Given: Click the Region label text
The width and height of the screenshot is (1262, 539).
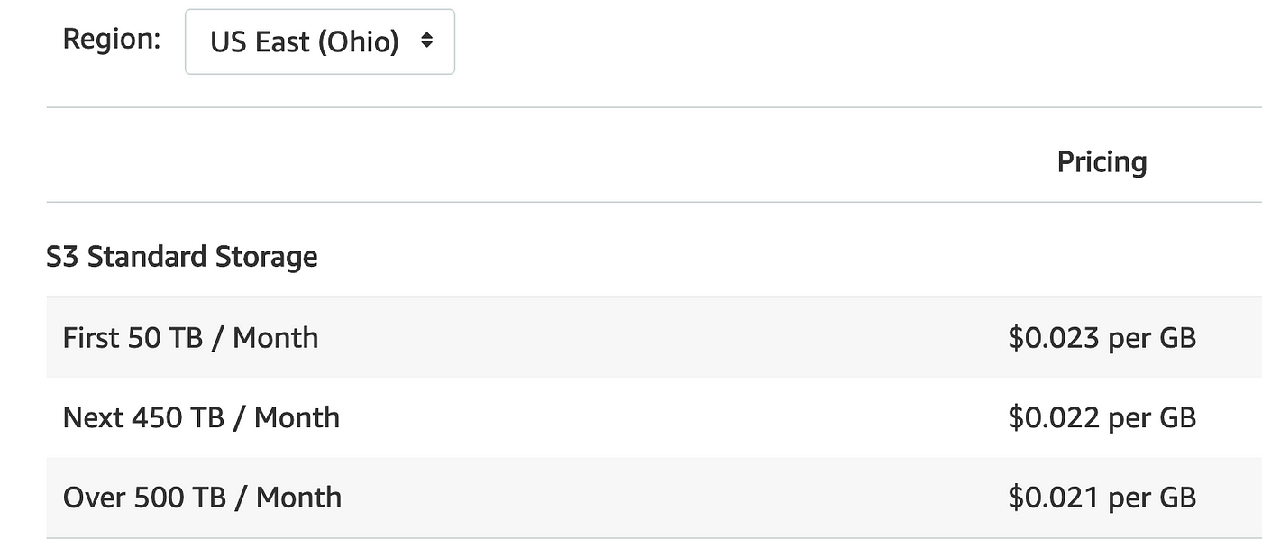Looking at the screenshot, I should 112,40.
